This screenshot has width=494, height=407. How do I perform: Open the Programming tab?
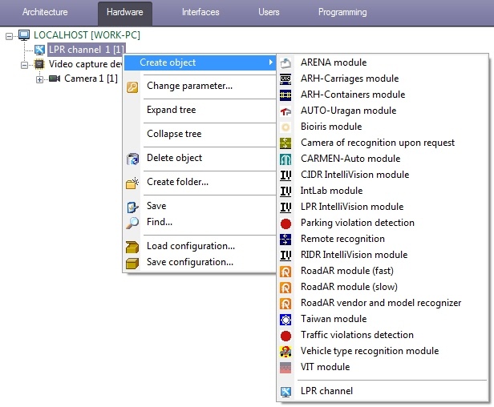coord(342,13)
